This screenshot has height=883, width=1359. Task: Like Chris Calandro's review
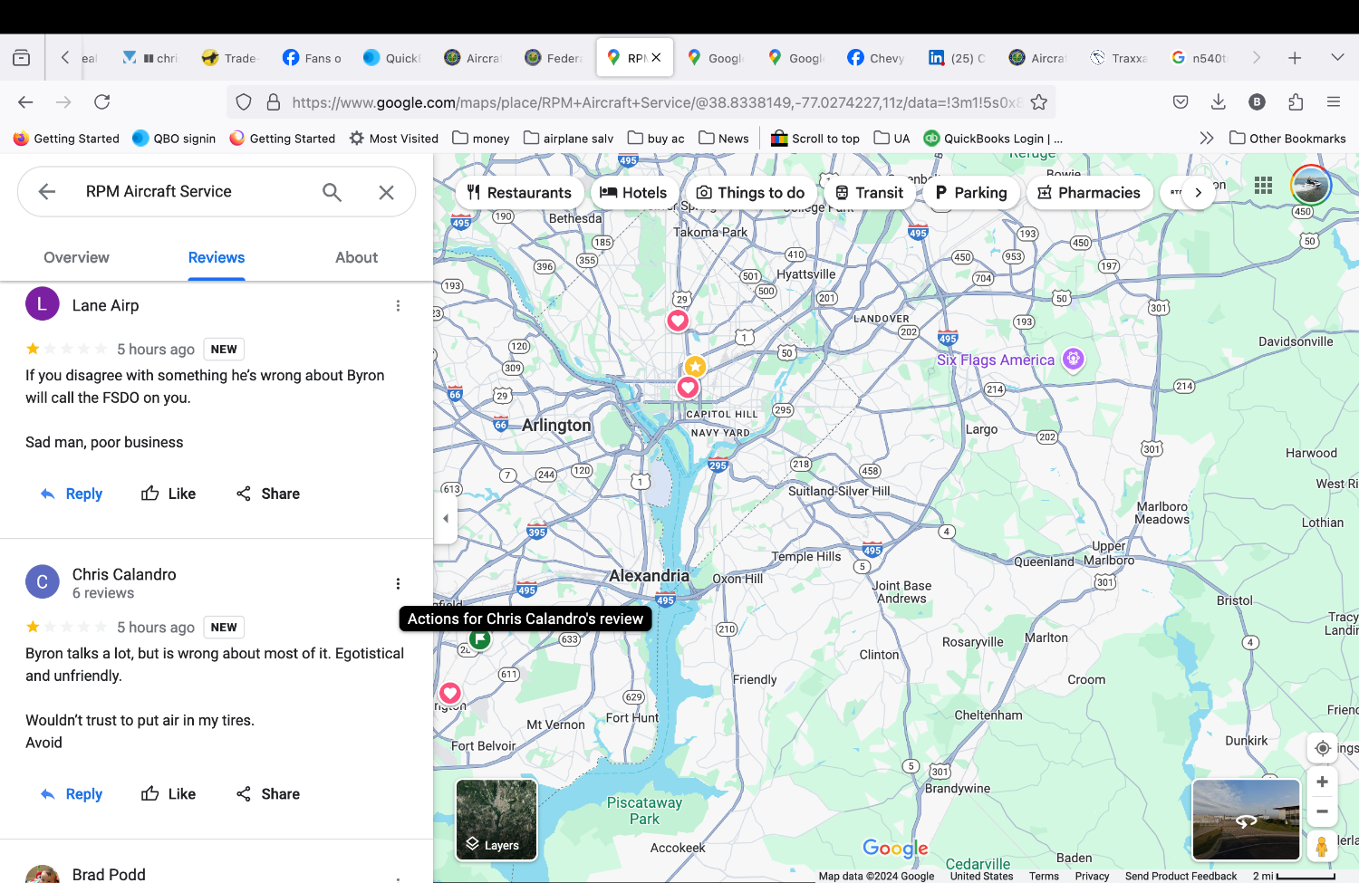(x=169, y=794)
